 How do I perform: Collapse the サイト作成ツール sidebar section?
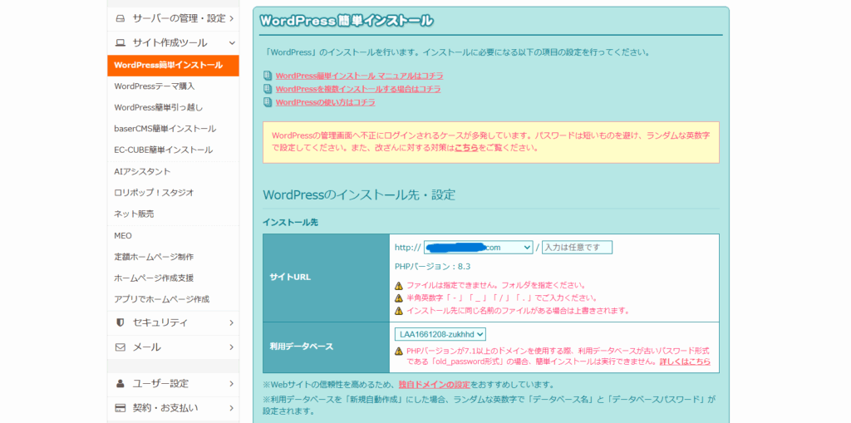[231, 42]
